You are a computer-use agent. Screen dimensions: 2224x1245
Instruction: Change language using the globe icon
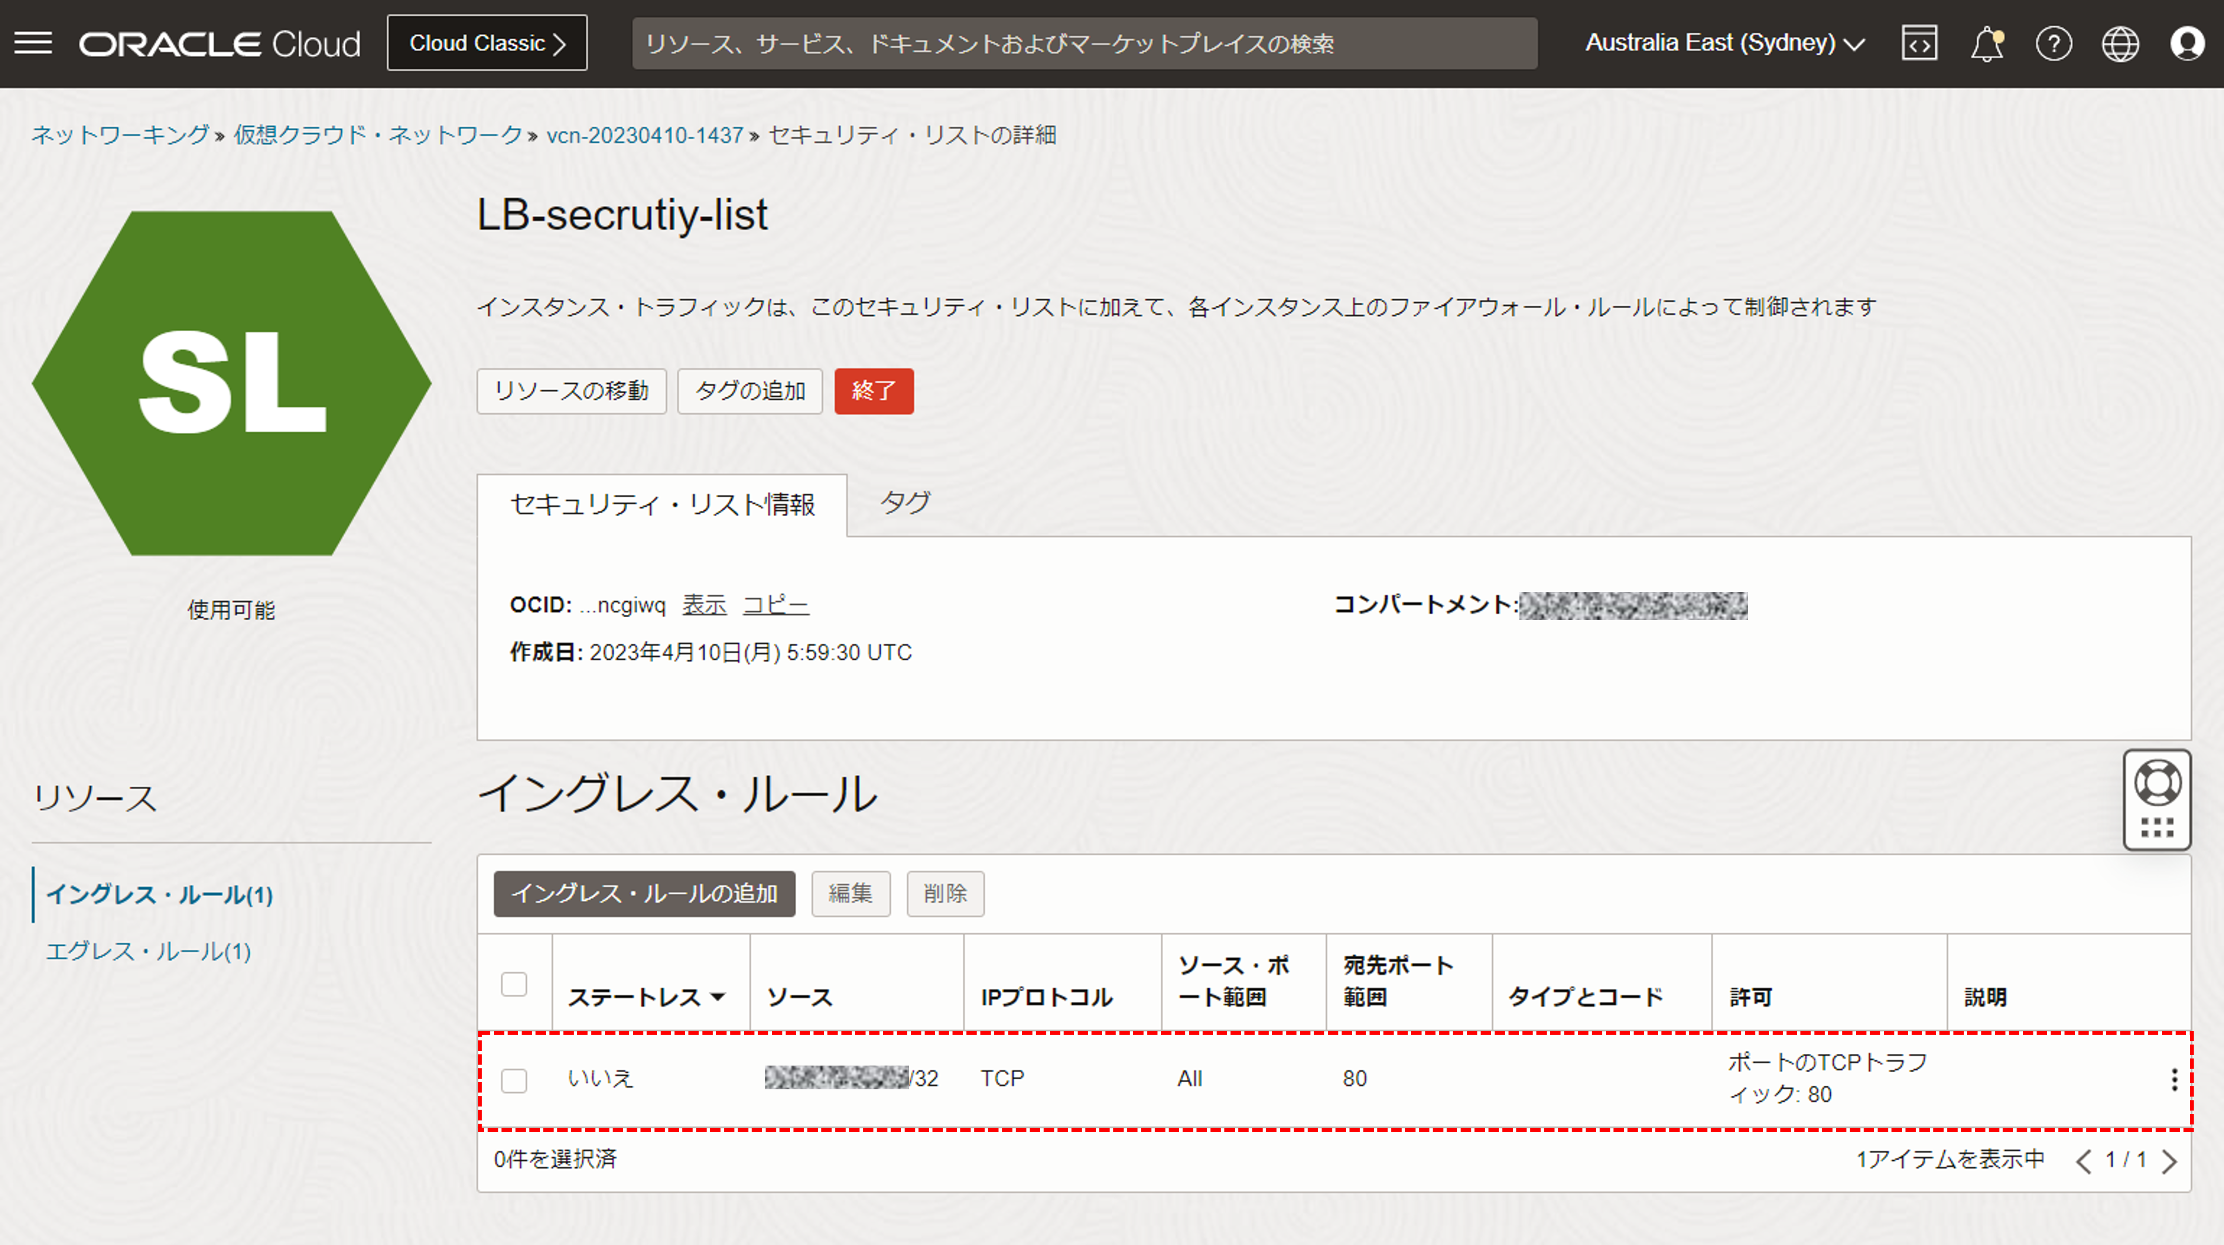click(2121, 43)
